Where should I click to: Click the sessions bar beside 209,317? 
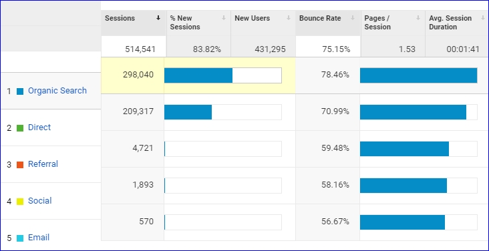coord(223,112)
